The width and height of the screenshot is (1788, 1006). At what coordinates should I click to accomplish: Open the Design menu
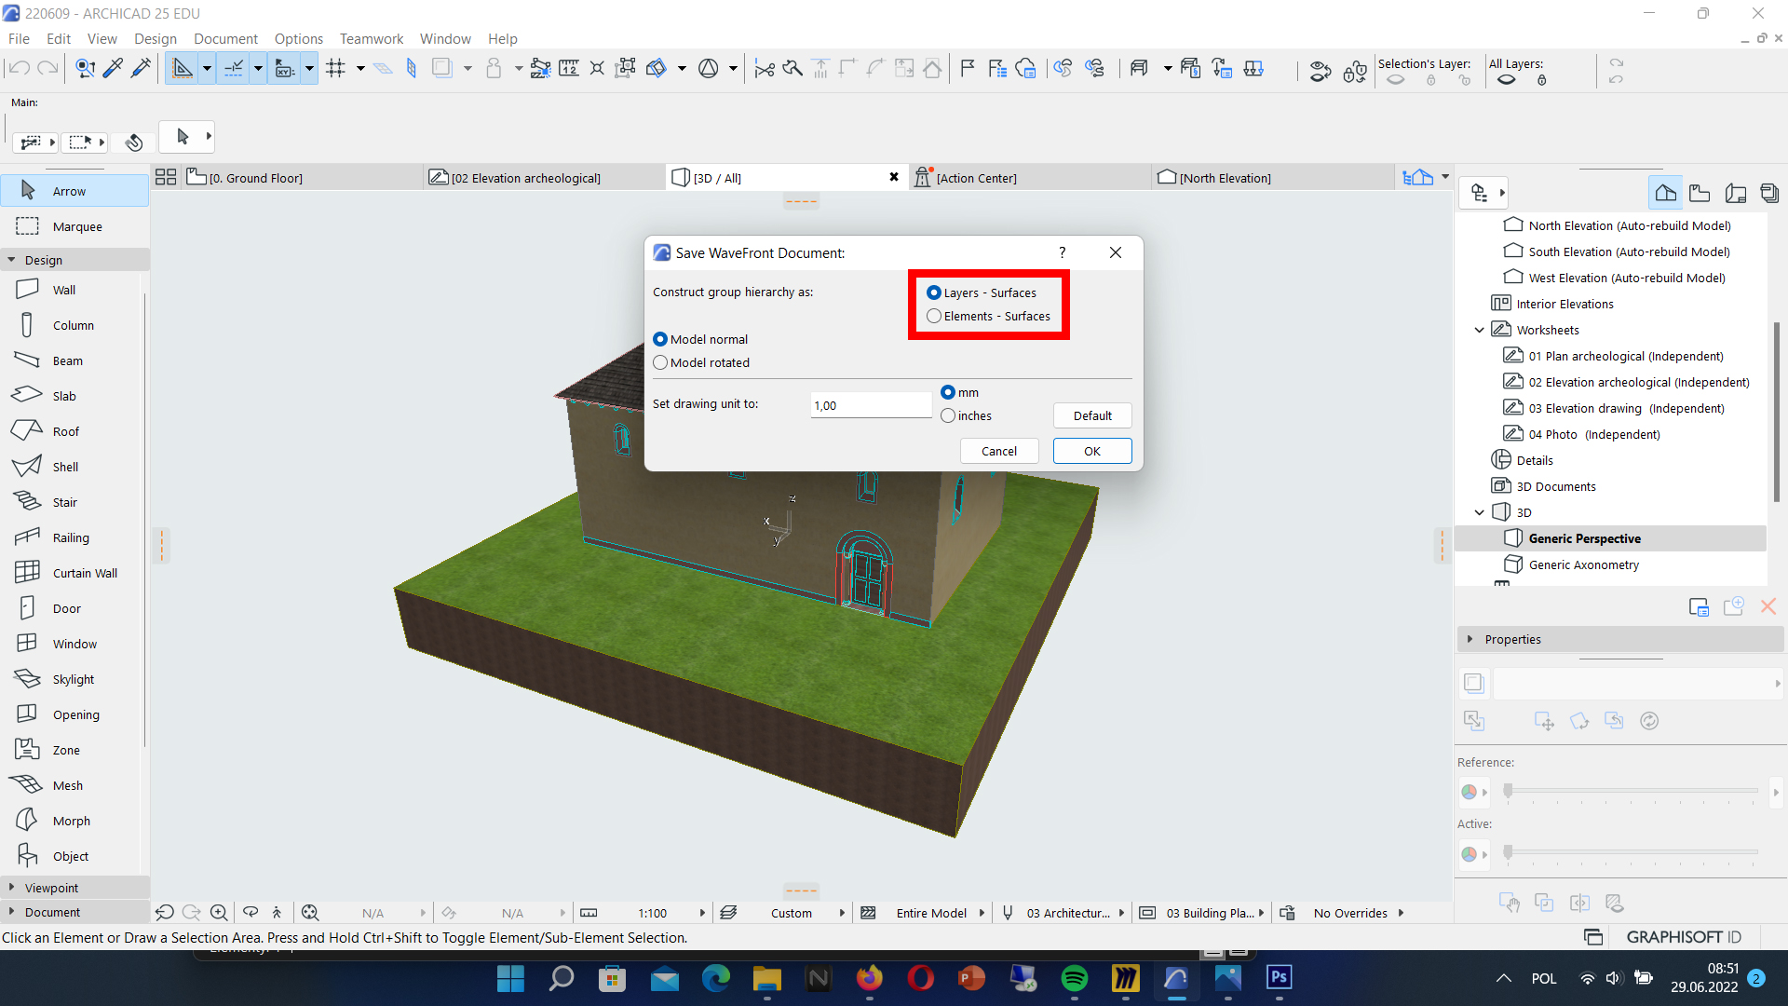(x=155, y=38)
